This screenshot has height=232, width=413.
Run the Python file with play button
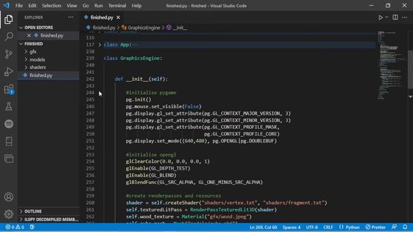[380, 17]
